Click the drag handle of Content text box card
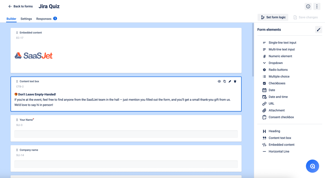Image resolution: width=325 pixels, height=178 pixels. click(17, 81)
